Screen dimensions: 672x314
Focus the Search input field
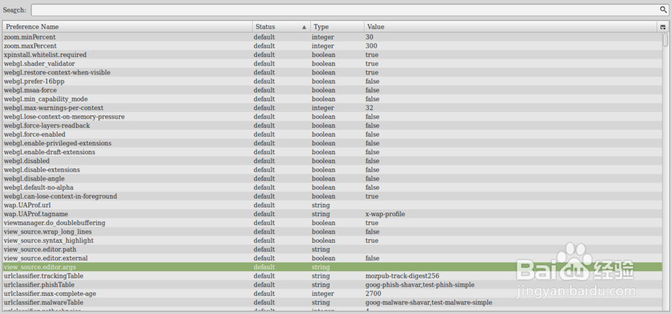click(x=349, y=10)
